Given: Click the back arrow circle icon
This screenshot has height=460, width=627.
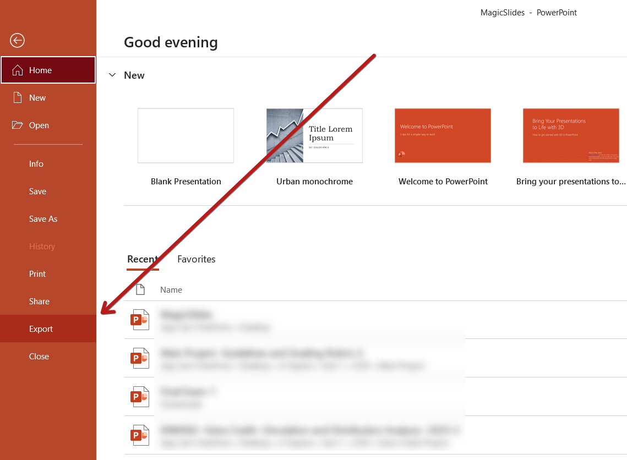Looking at the screenshot, I should click(x=17, y=40).
